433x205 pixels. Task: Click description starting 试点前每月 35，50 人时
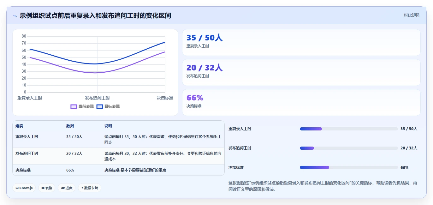pyautogui.click(x=163, y=140)
